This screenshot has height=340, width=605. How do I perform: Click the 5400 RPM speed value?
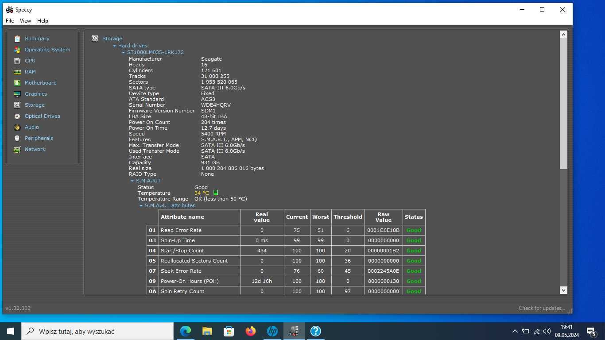tap(213, 134)
